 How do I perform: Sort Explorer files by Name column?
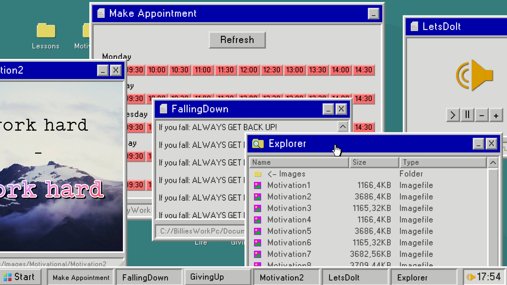point(299,162)
